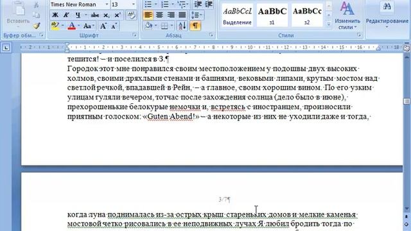The height and width of the screenshot is (231, 411).
Task: Expand the full styles gallery
Action: tap(329, 24)
